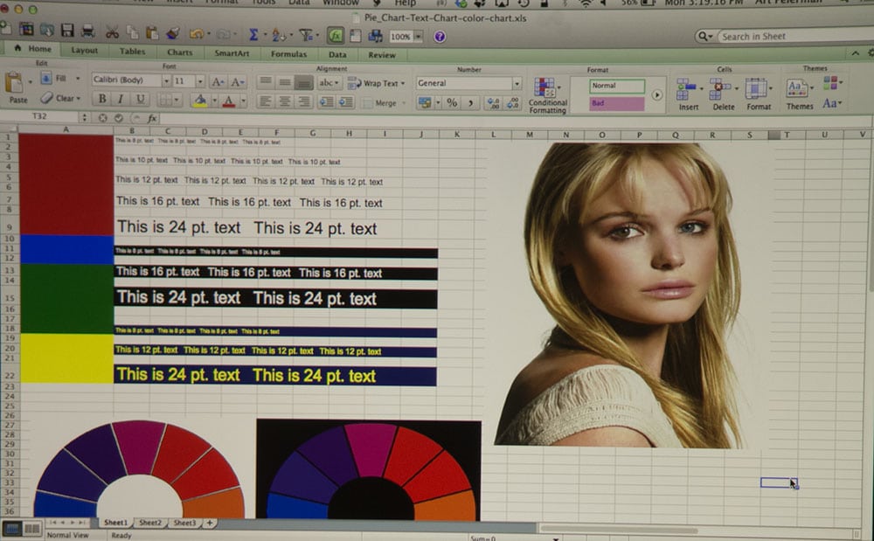Click the Undo arrow icon
Image resolution: width=874 pixels, height=541 pixels.
click(196, 34)
